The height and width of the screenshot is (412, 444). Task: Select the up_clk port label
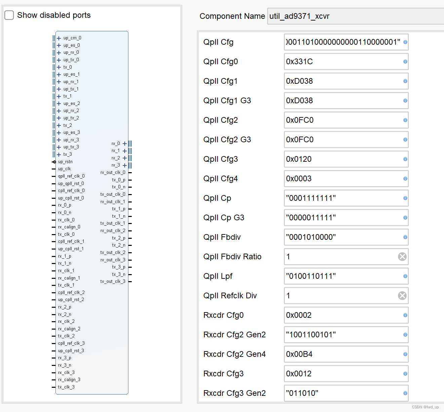(x=65, y=169)
